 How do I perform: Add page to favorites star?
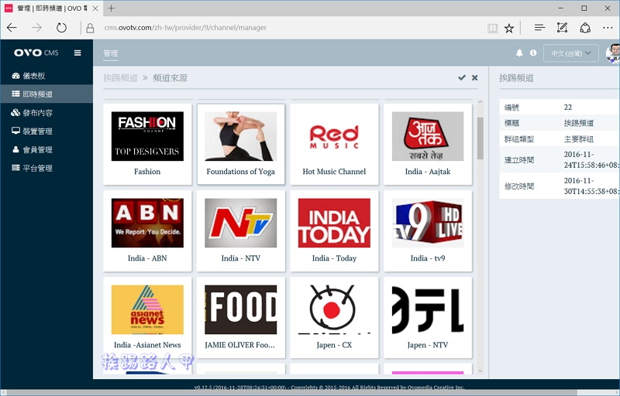point(509,28)
